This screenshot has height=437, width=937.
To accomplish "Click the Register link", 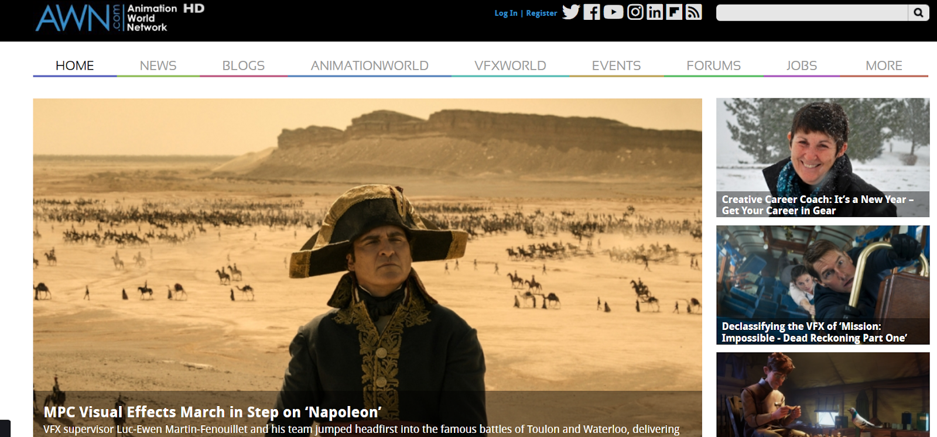I will [542, 13].
